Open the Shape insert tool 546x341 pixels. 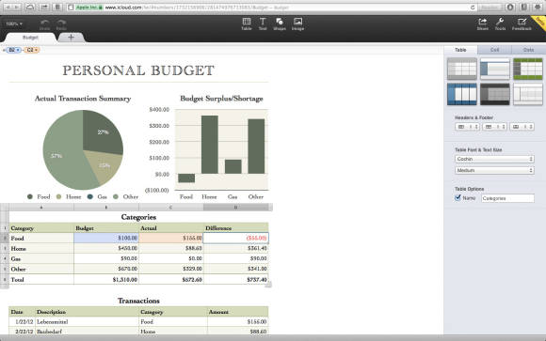coord(280,23)
